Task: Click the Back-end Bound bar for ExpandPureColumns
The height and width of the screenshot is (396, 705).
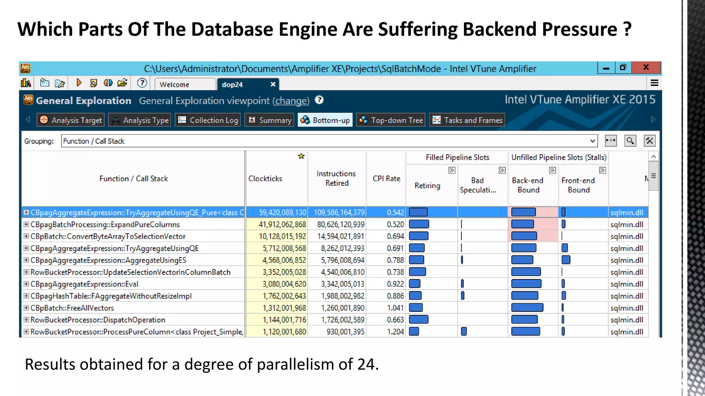Action: coord(523,224)
